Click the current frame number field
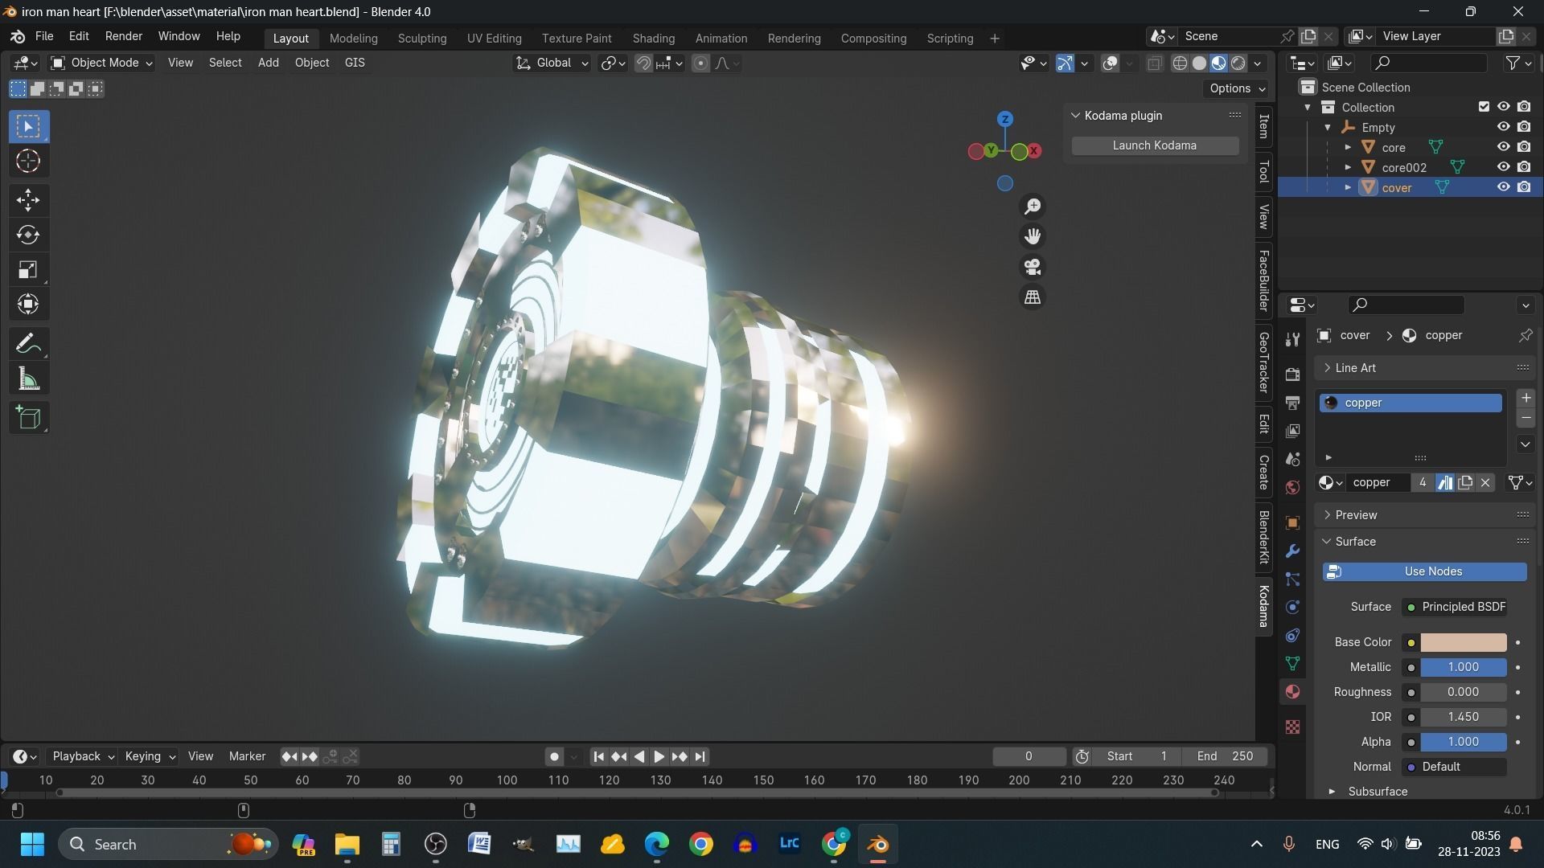 pos(1029,756)
